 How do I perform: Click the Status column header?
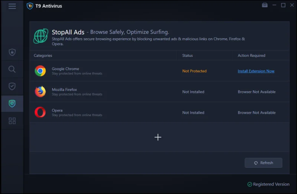[187, 56]
